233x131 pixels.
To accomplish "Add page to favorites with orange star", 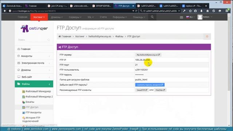I will click(x=207, y=36).
